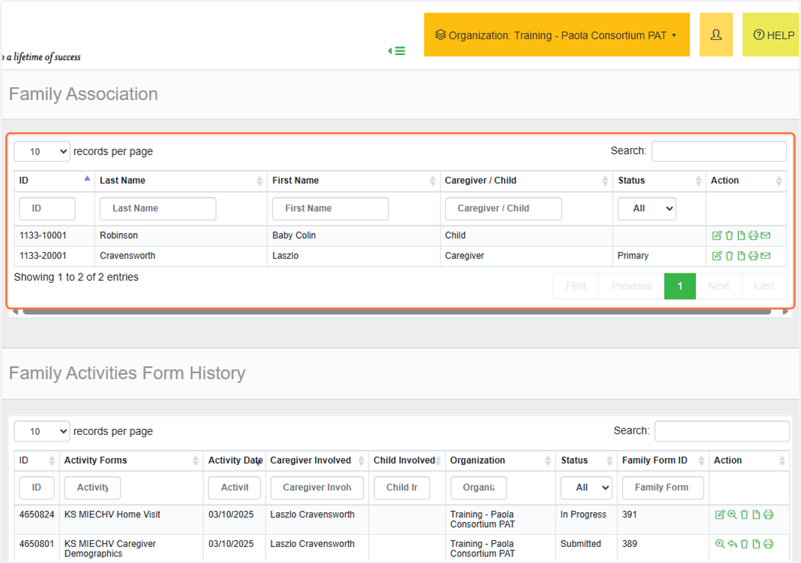
Task: Select the Baby Colin first name cell
Action: pyautogui.click(x=354, y=235)
